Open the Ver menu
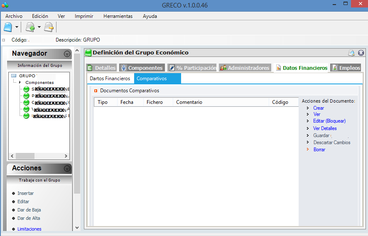The height and width of the screenshot is (236, 368). 61,16
